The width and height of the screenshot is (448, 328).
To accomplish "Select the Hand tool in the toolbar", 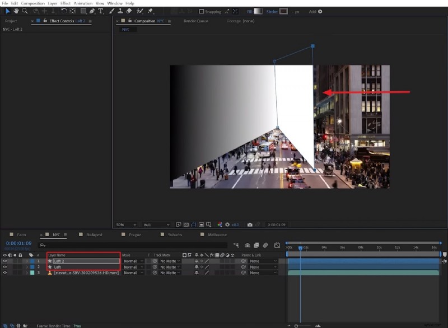I will tap(16, 11).
